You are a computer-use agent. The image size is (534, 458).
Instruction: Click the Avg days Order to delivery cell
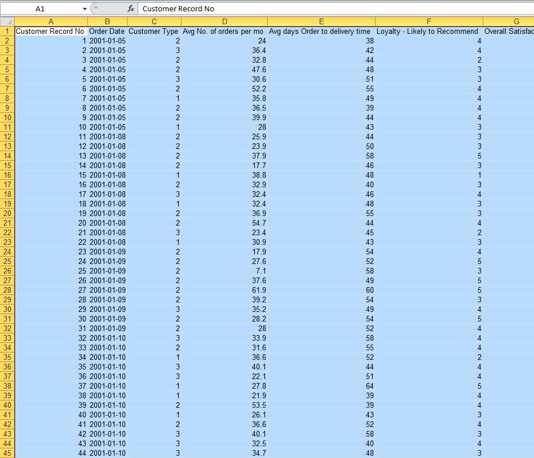click(320, 31)
